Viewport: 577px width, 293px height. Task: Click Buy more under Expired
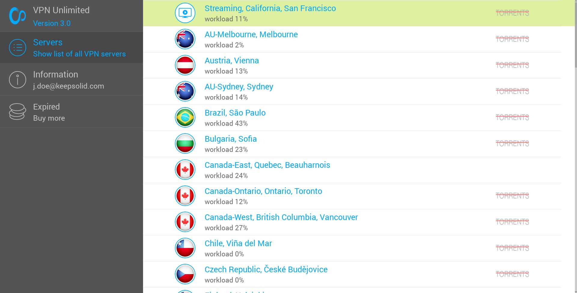[49, 118]
